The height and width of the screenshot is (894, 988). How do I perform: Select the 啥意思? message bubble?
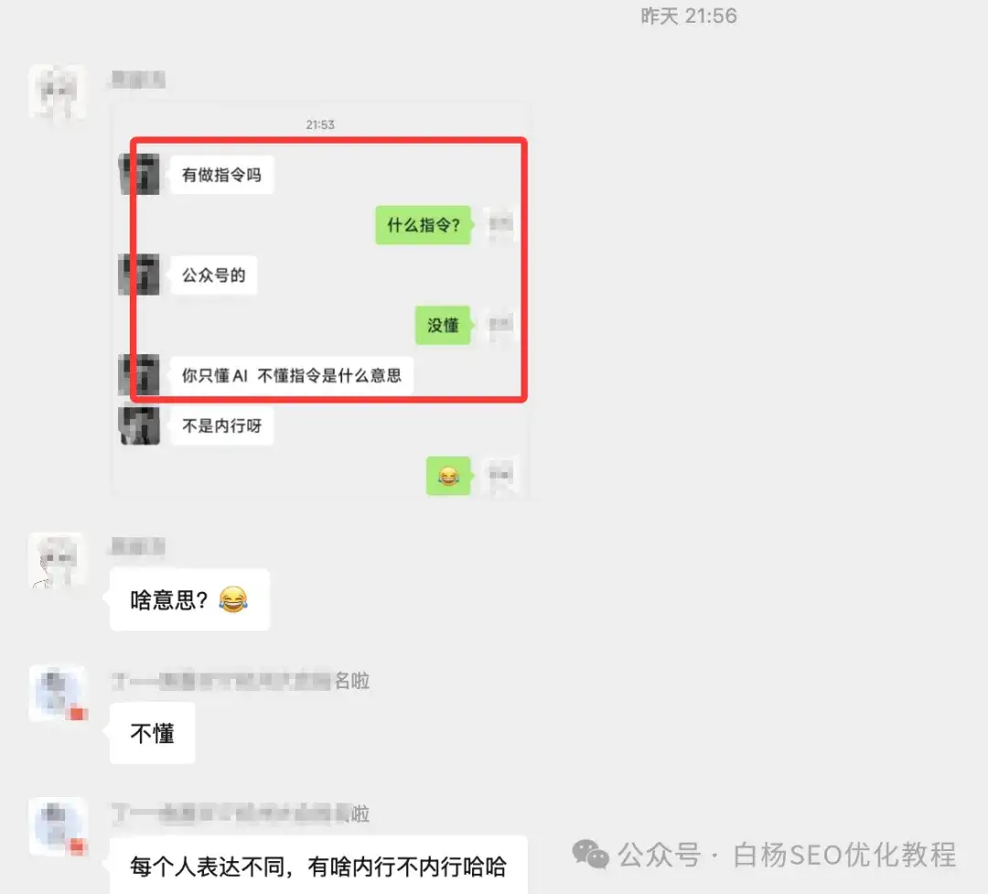pyautogui.click(x=189, y=599)
